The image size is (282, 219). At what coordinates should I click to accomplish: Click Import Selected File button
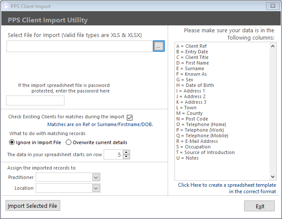click(x=33, y=206)
